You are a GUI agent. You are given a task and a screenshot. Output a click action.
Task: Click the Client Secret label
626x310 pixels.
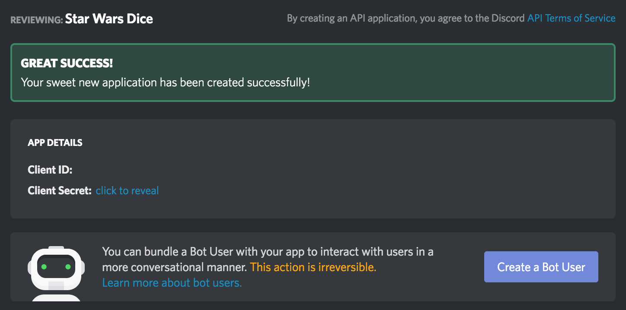[x=60, y=190]
